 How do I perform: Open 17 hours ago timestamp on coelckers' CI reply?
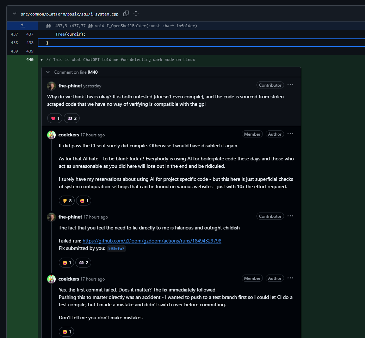pyautogui.click(x=92, y=135)
